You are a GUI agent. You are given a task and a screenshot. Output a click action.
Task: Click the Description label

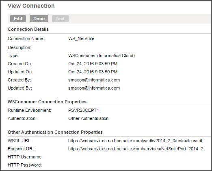coord(19,47)
